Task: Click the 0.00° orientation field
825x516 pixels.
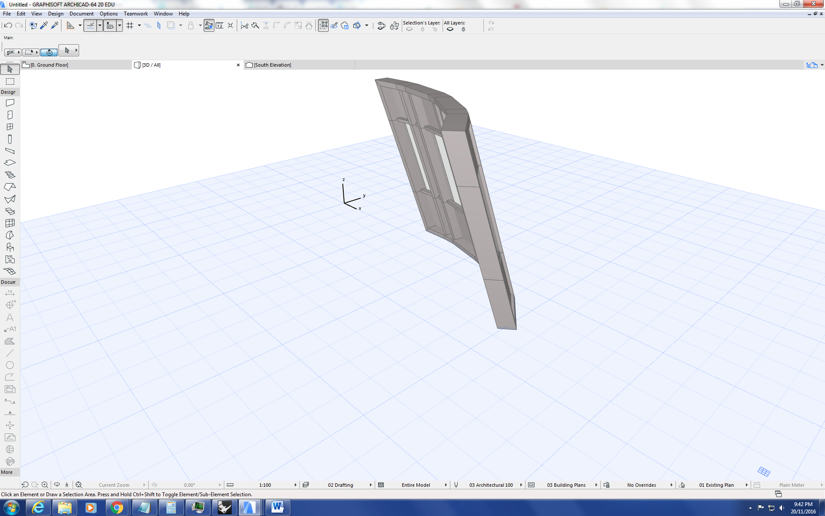Action: coord(189,485)
